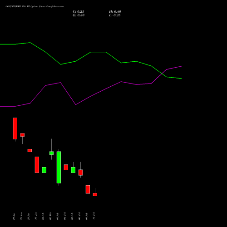Click the tall red 27 Jan candle
The height and width of the screenshot is (227, 227).
coord(15,128)
